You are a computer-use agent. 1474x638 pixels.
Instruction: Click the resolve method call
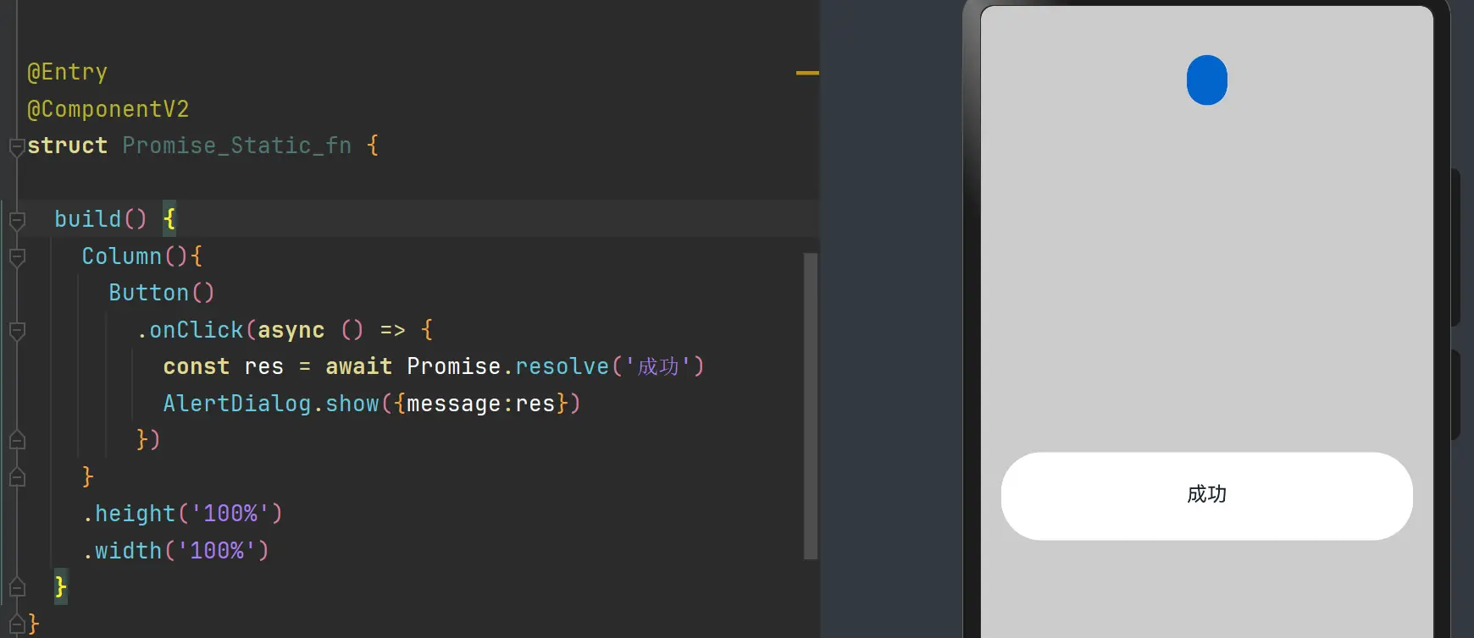(562, 366)
